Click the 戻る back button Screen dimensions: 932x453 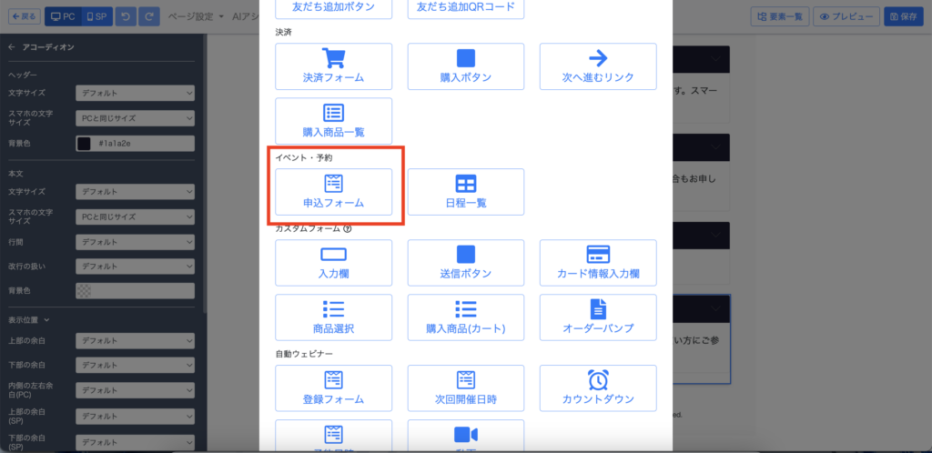click(24, 16)
